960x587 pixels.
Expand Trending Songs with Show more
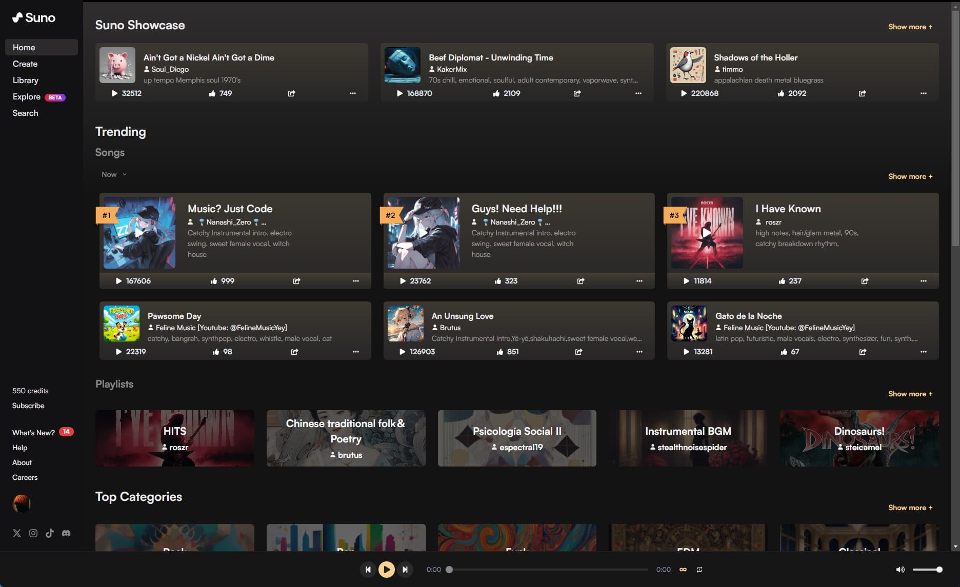[x=910, y=176]
